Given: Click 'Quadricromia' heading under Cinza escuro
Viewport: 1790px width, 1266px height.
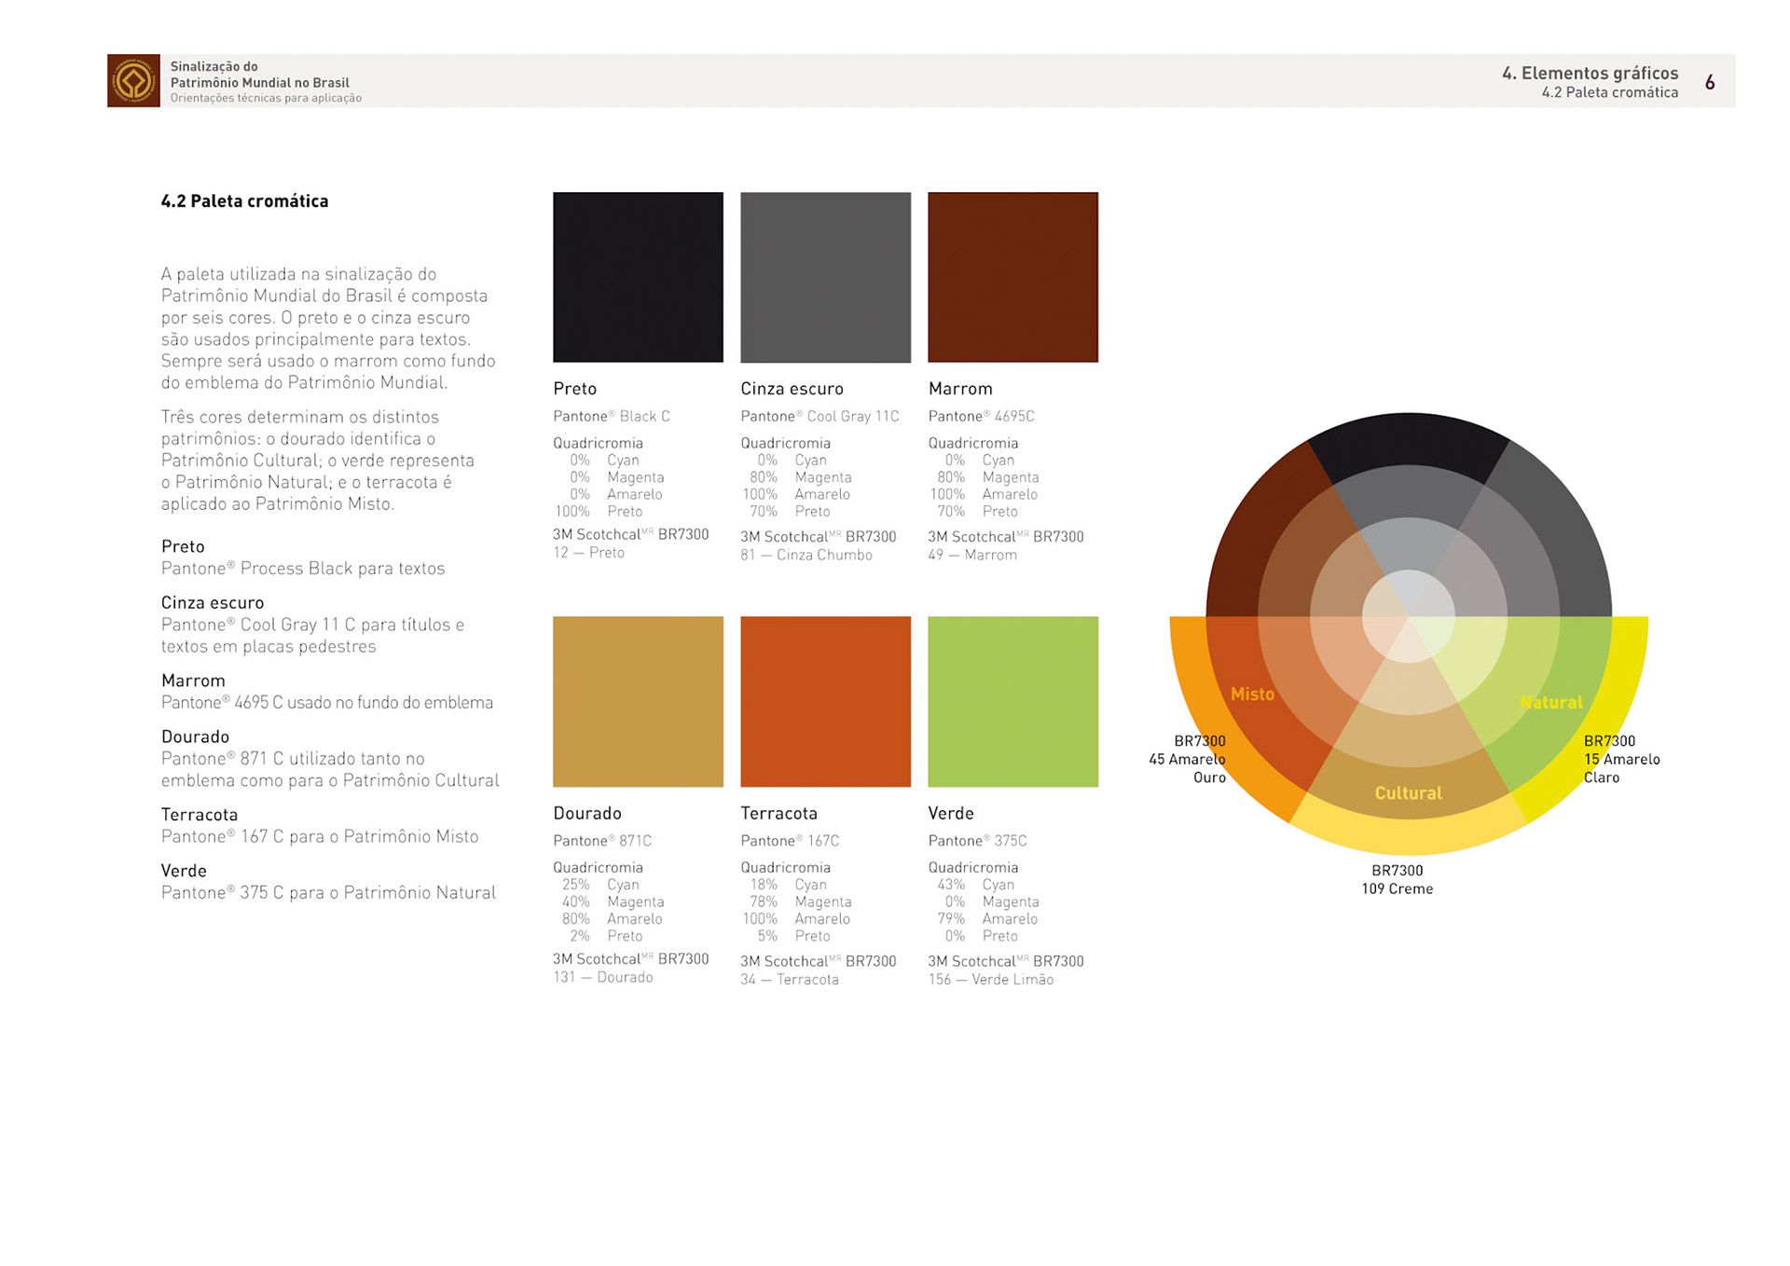Looking at the screenshot, I should click(x=785, y=443).
